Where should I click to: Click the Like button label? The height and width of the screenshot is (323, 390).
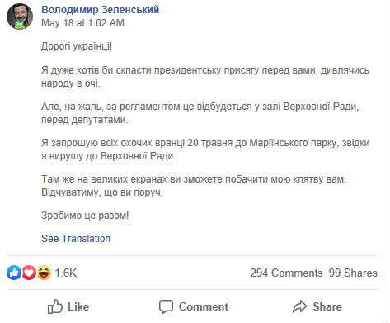[x=78, y=306]
